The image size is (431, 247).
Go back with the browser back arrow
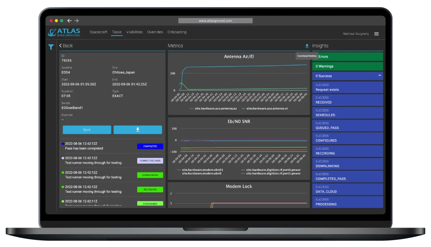pyautogui.click(x=69, y=21)
